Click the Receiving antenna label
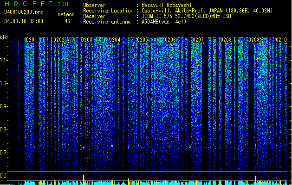Image resolution: width=292 pixels, height=185 pixels. (107, 22)
